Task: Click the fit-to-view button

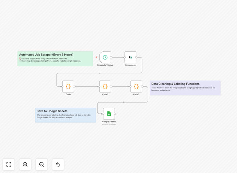Action: (x=9, y=164)
